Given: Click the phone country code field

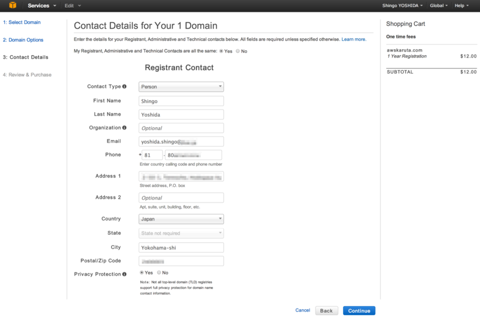Looking at the screenshot, I should tap(152, 155).
